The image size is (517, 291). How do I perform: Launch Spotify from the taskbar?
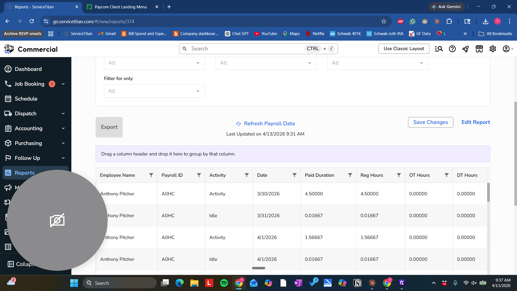tap(224, 283)
